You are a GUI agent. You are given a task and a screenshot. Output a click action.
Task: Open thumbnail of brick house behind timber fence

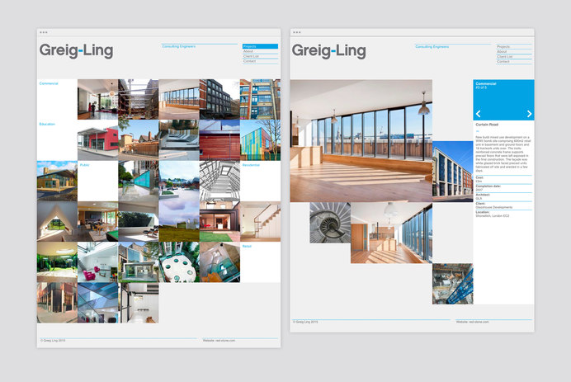coord(139,140)
